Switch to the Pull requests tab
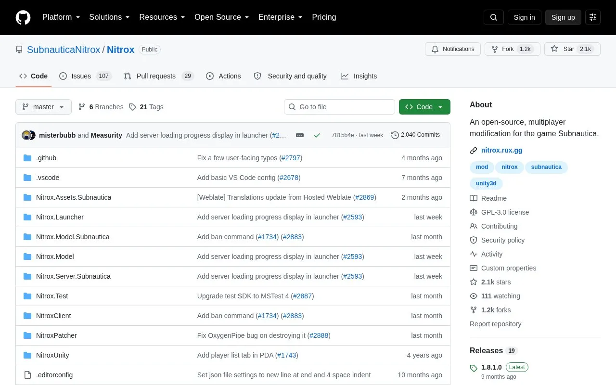This screenshot has width=616, height=385. (x=158, y=76)
